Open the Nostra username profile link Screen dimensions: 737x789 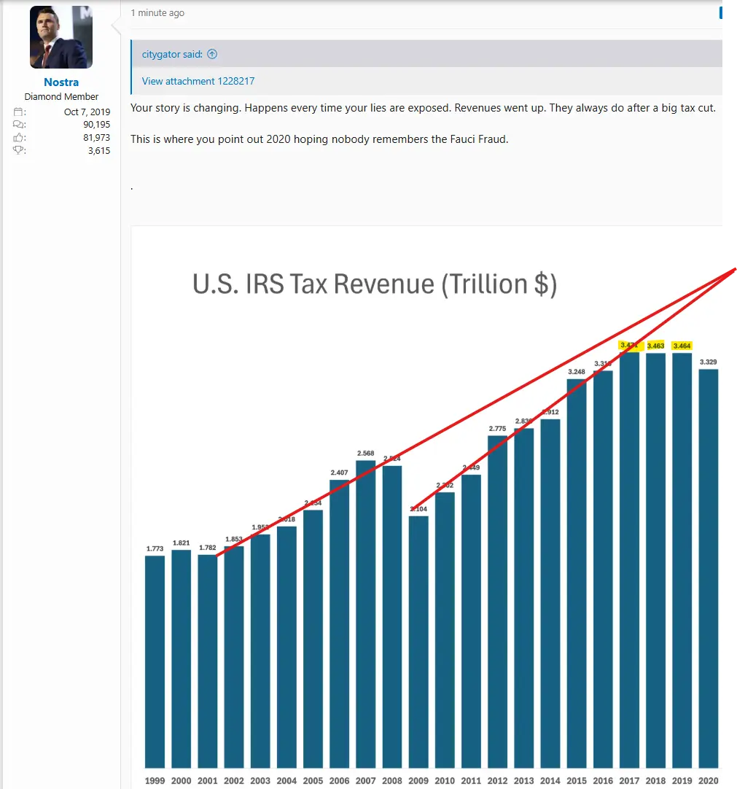click(61, 82)
